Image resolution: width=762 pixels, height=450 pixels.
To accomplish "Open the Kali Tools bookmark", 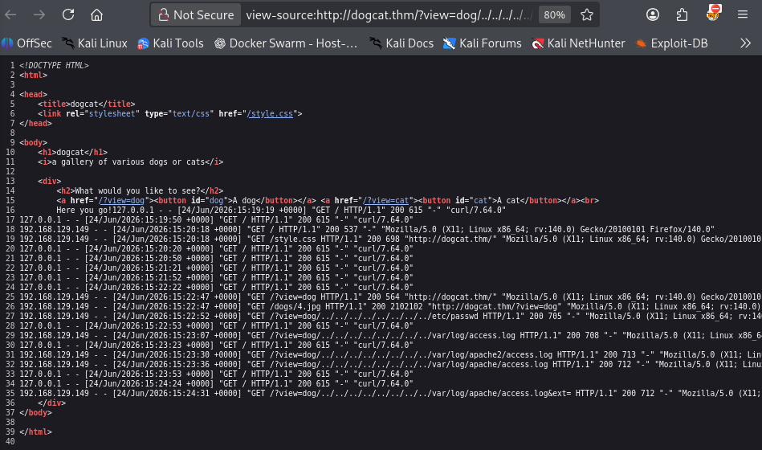I will point(170,43).
